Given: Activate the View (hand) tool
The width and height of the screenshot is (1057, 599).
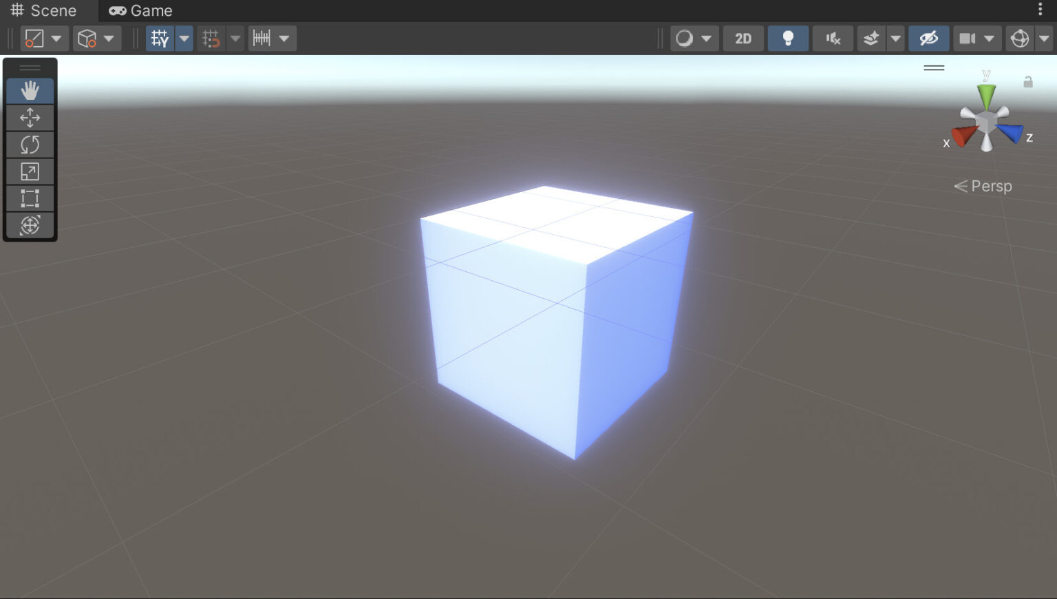Looking at the screenshot, I should [x=30, y=90].
